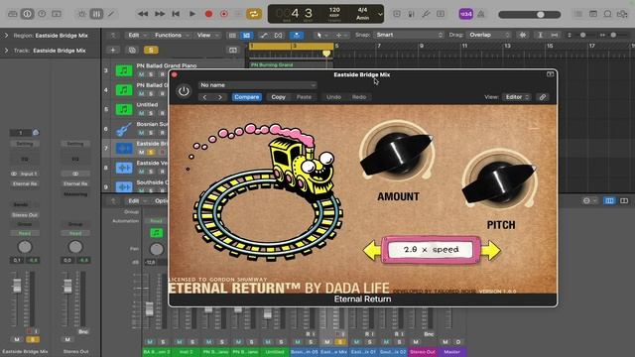The height and width of the screenshot is (357, 635).
Task: Open the Loop Browser icon
Action: click(607, 14)
